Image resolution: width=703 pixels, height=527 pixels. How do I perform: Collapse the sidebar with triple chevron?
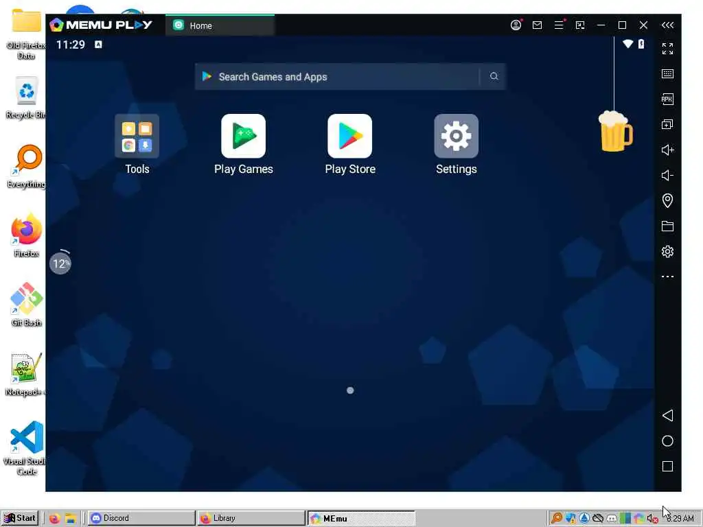pyautogui.click(x=667, y=25)
